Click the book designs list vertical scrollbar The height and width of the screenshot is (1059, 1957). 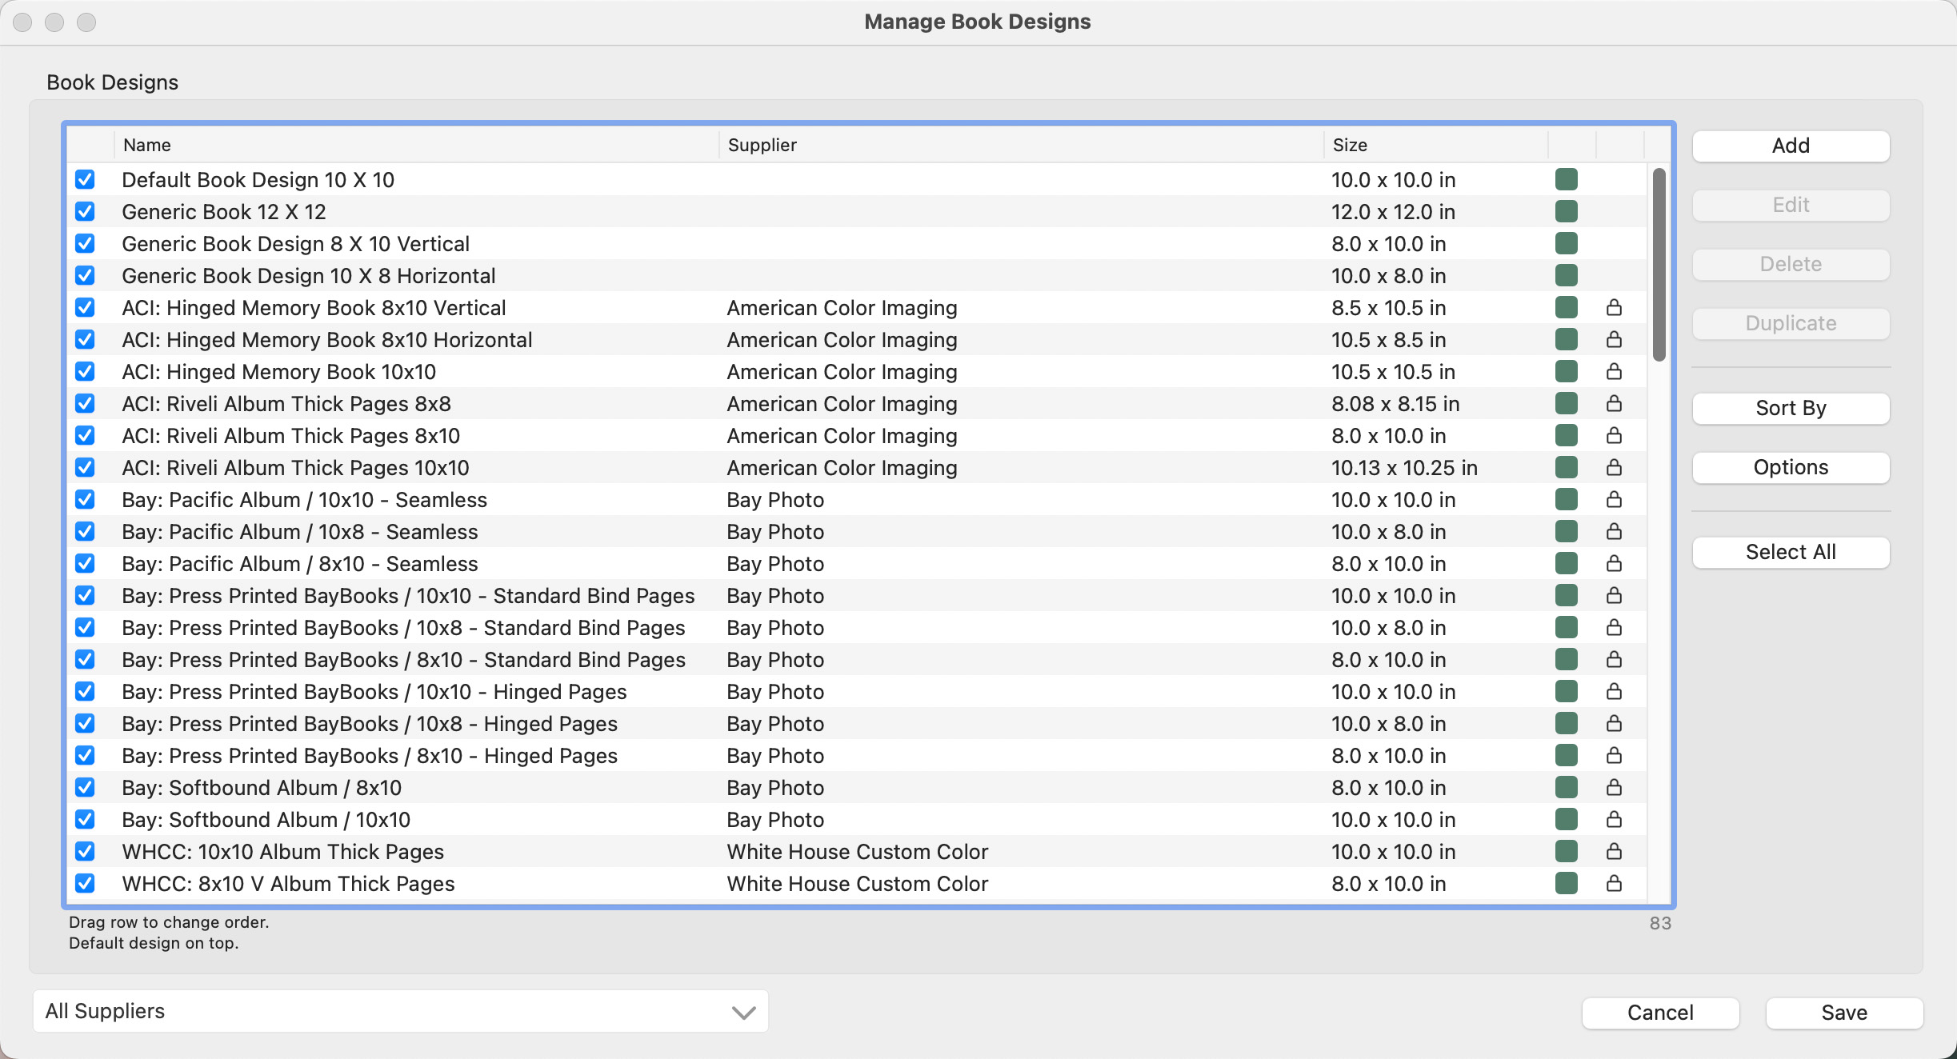click(x=1659, y=264)
